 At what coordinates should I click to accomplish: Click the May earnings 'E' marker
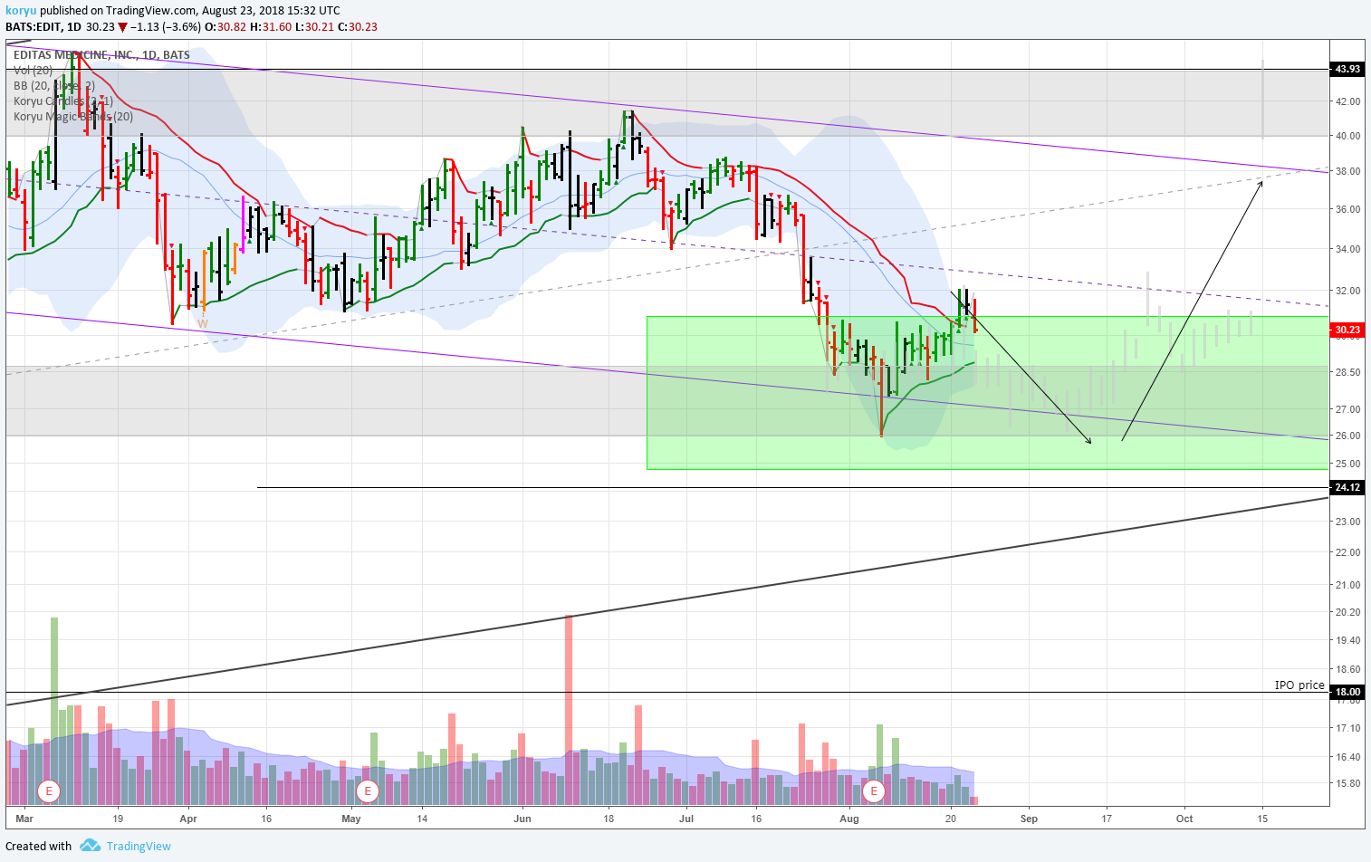tap(367, 791)
